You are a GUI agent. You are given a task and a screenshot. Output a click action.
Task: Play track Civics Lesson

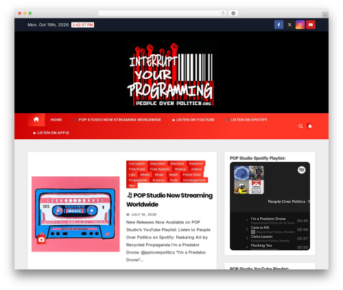[261, 237]
